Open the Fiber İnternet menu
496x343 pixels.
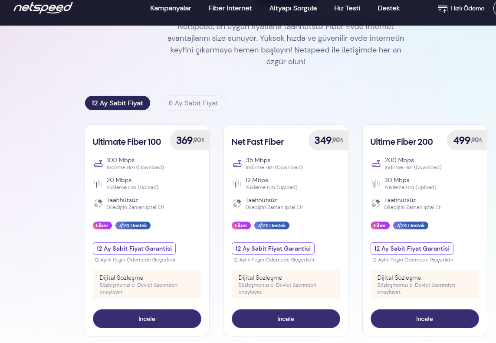coord(230,8)
